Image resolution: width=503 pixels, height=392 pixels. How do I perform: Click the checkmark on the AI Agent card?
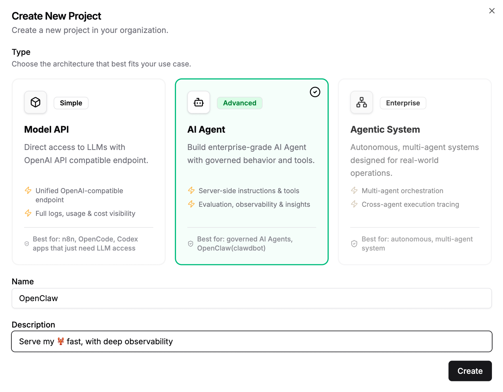315,92
